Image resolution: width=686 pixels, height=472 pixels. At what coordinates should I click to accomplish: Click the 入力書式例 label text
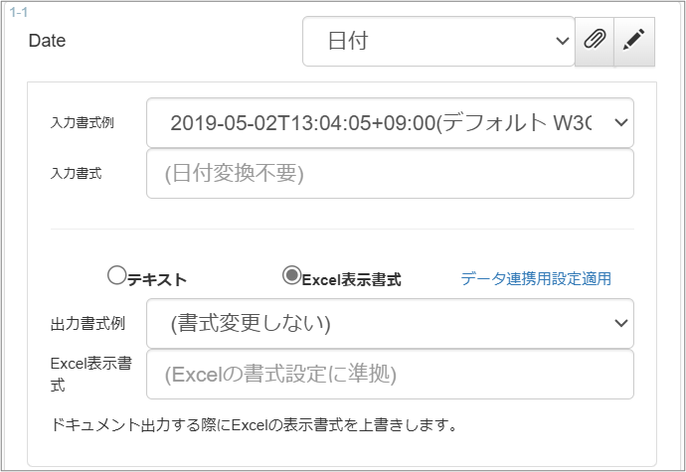[x=83, y=123]
